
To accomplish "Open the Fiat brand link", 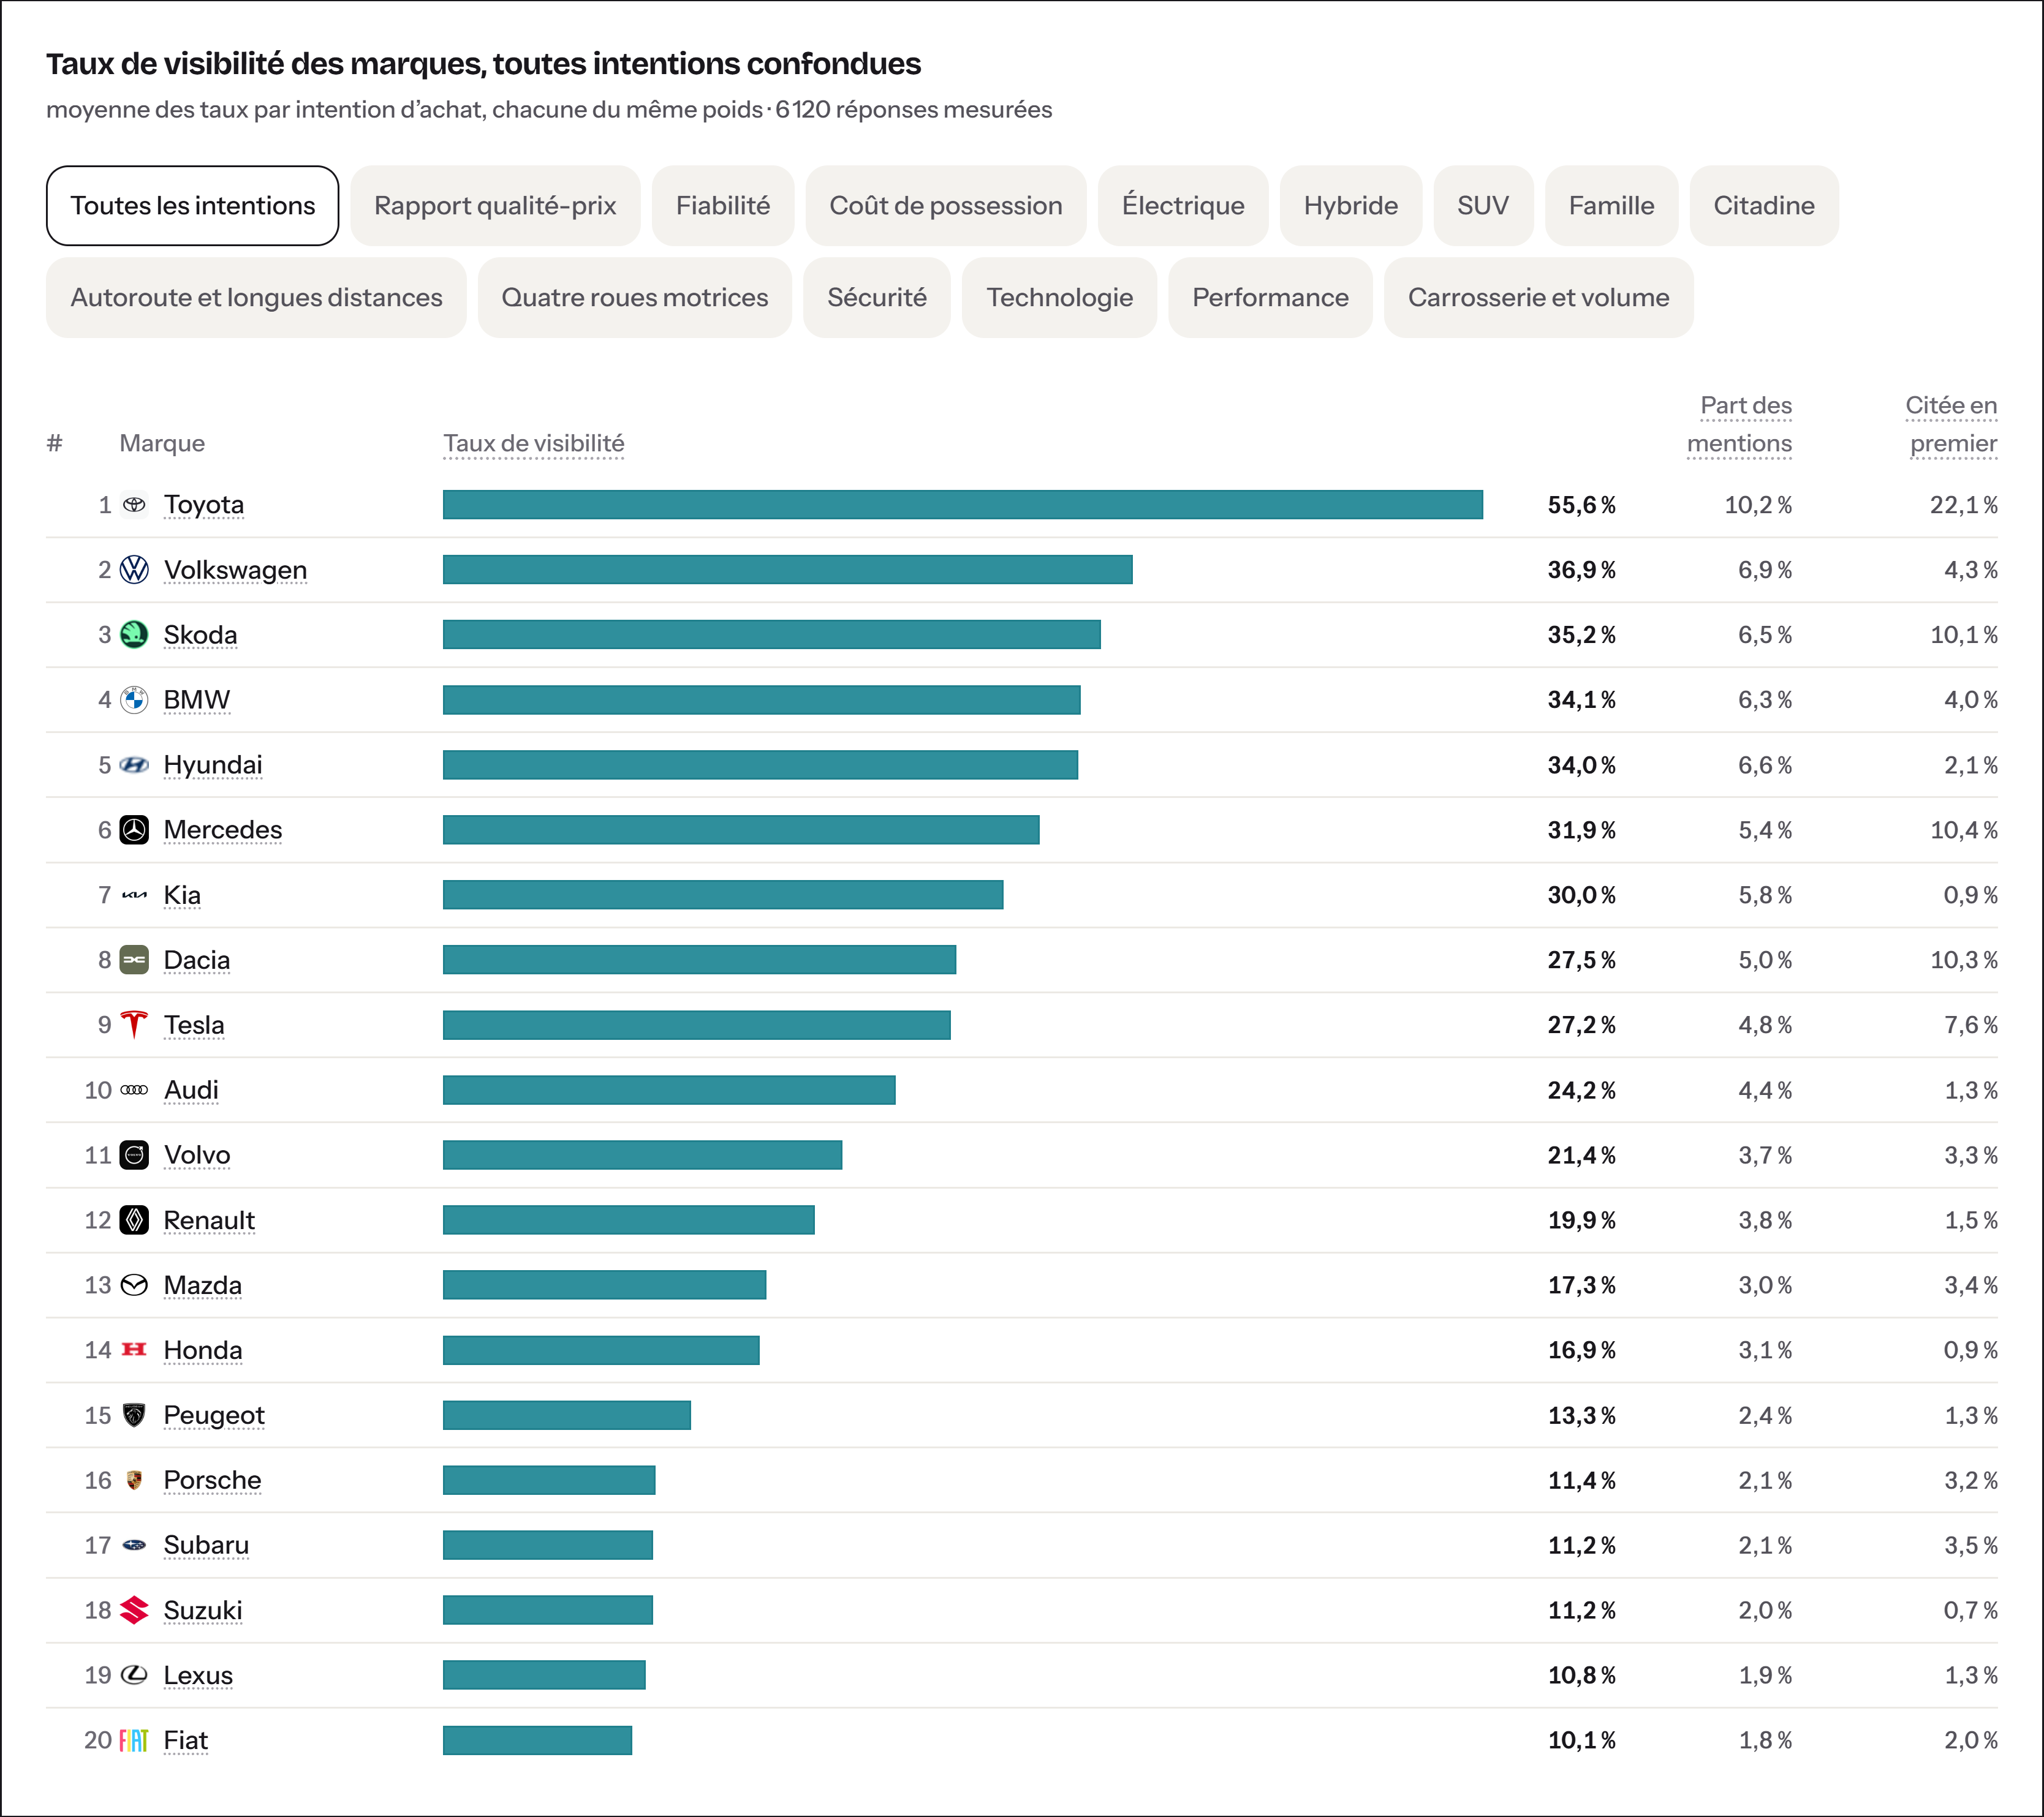I will coord(186,1741).
